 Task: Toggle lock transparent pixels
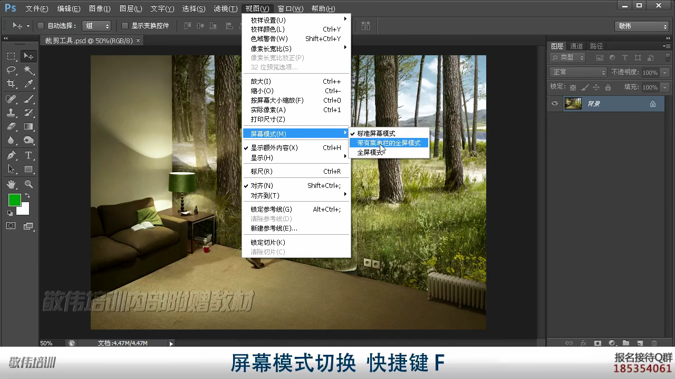[x=573, y=87]
